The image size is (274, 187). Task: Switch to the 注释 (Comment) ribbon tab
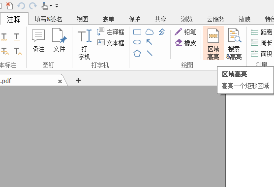pos(14,19)
